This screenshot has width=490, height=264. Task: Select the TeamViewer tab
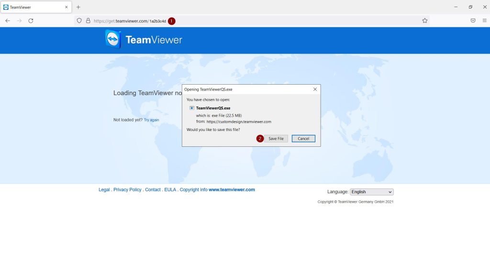point(36,7)
